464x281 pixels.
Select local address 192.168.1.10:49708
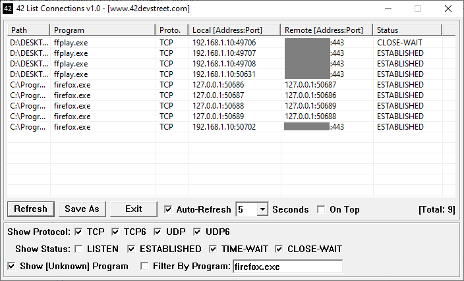224,64
